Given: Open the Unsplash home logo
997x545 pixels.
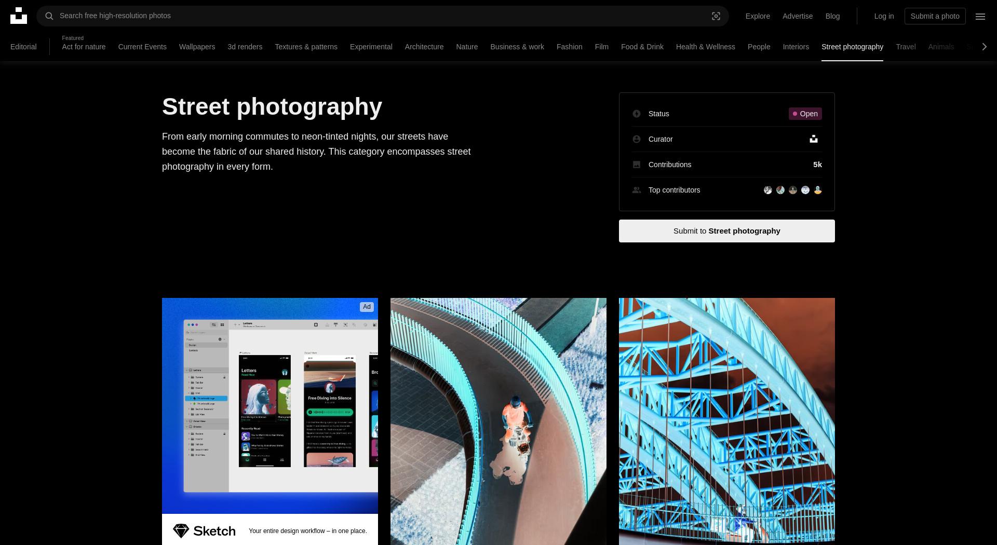Looking at the screenshot, I should [19, 16].
